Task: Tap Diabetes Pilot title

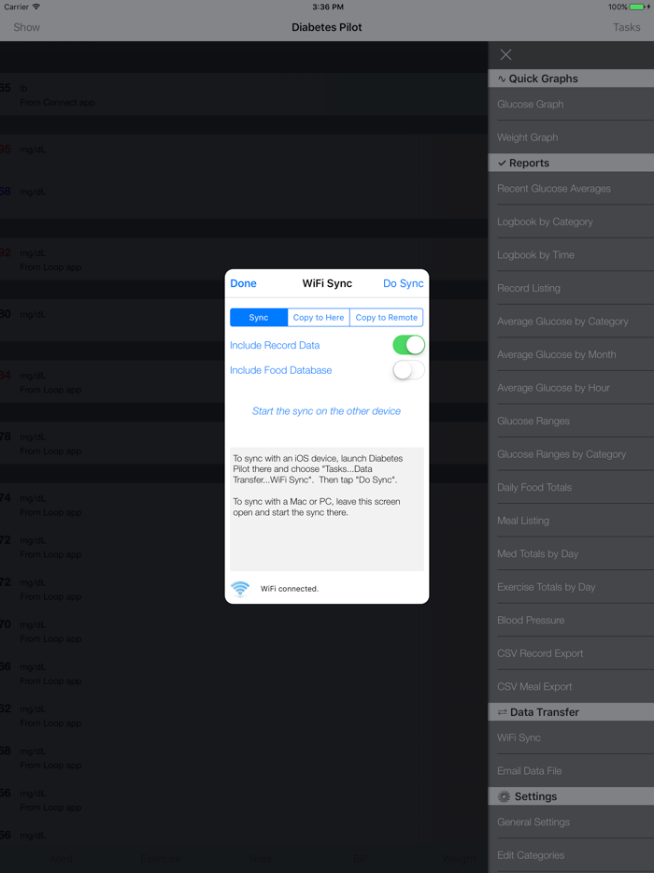Action: (327, 27)
